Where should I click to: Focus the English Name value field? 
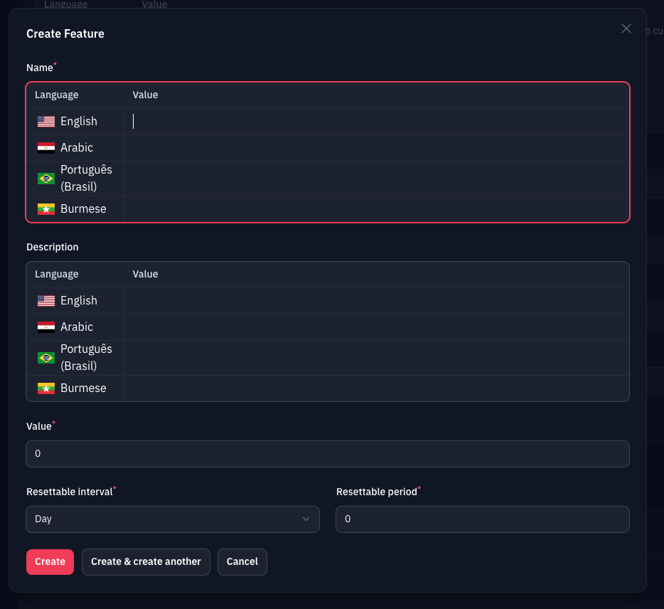(x=377, y=122)
